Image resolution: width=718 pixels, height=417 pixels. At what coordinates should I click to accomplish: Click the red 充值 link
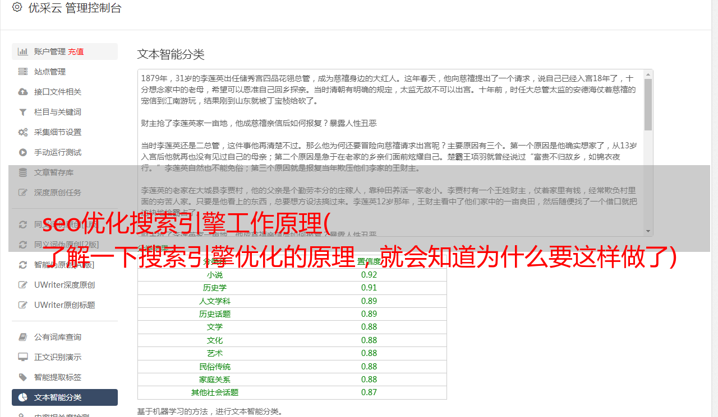tap(76, 51)
